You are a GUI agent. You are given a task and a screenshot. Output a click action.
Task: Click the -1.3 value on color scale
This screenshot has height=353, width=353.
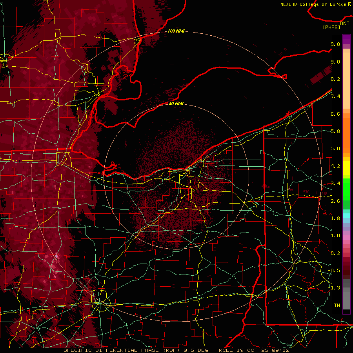coord(334,288)
